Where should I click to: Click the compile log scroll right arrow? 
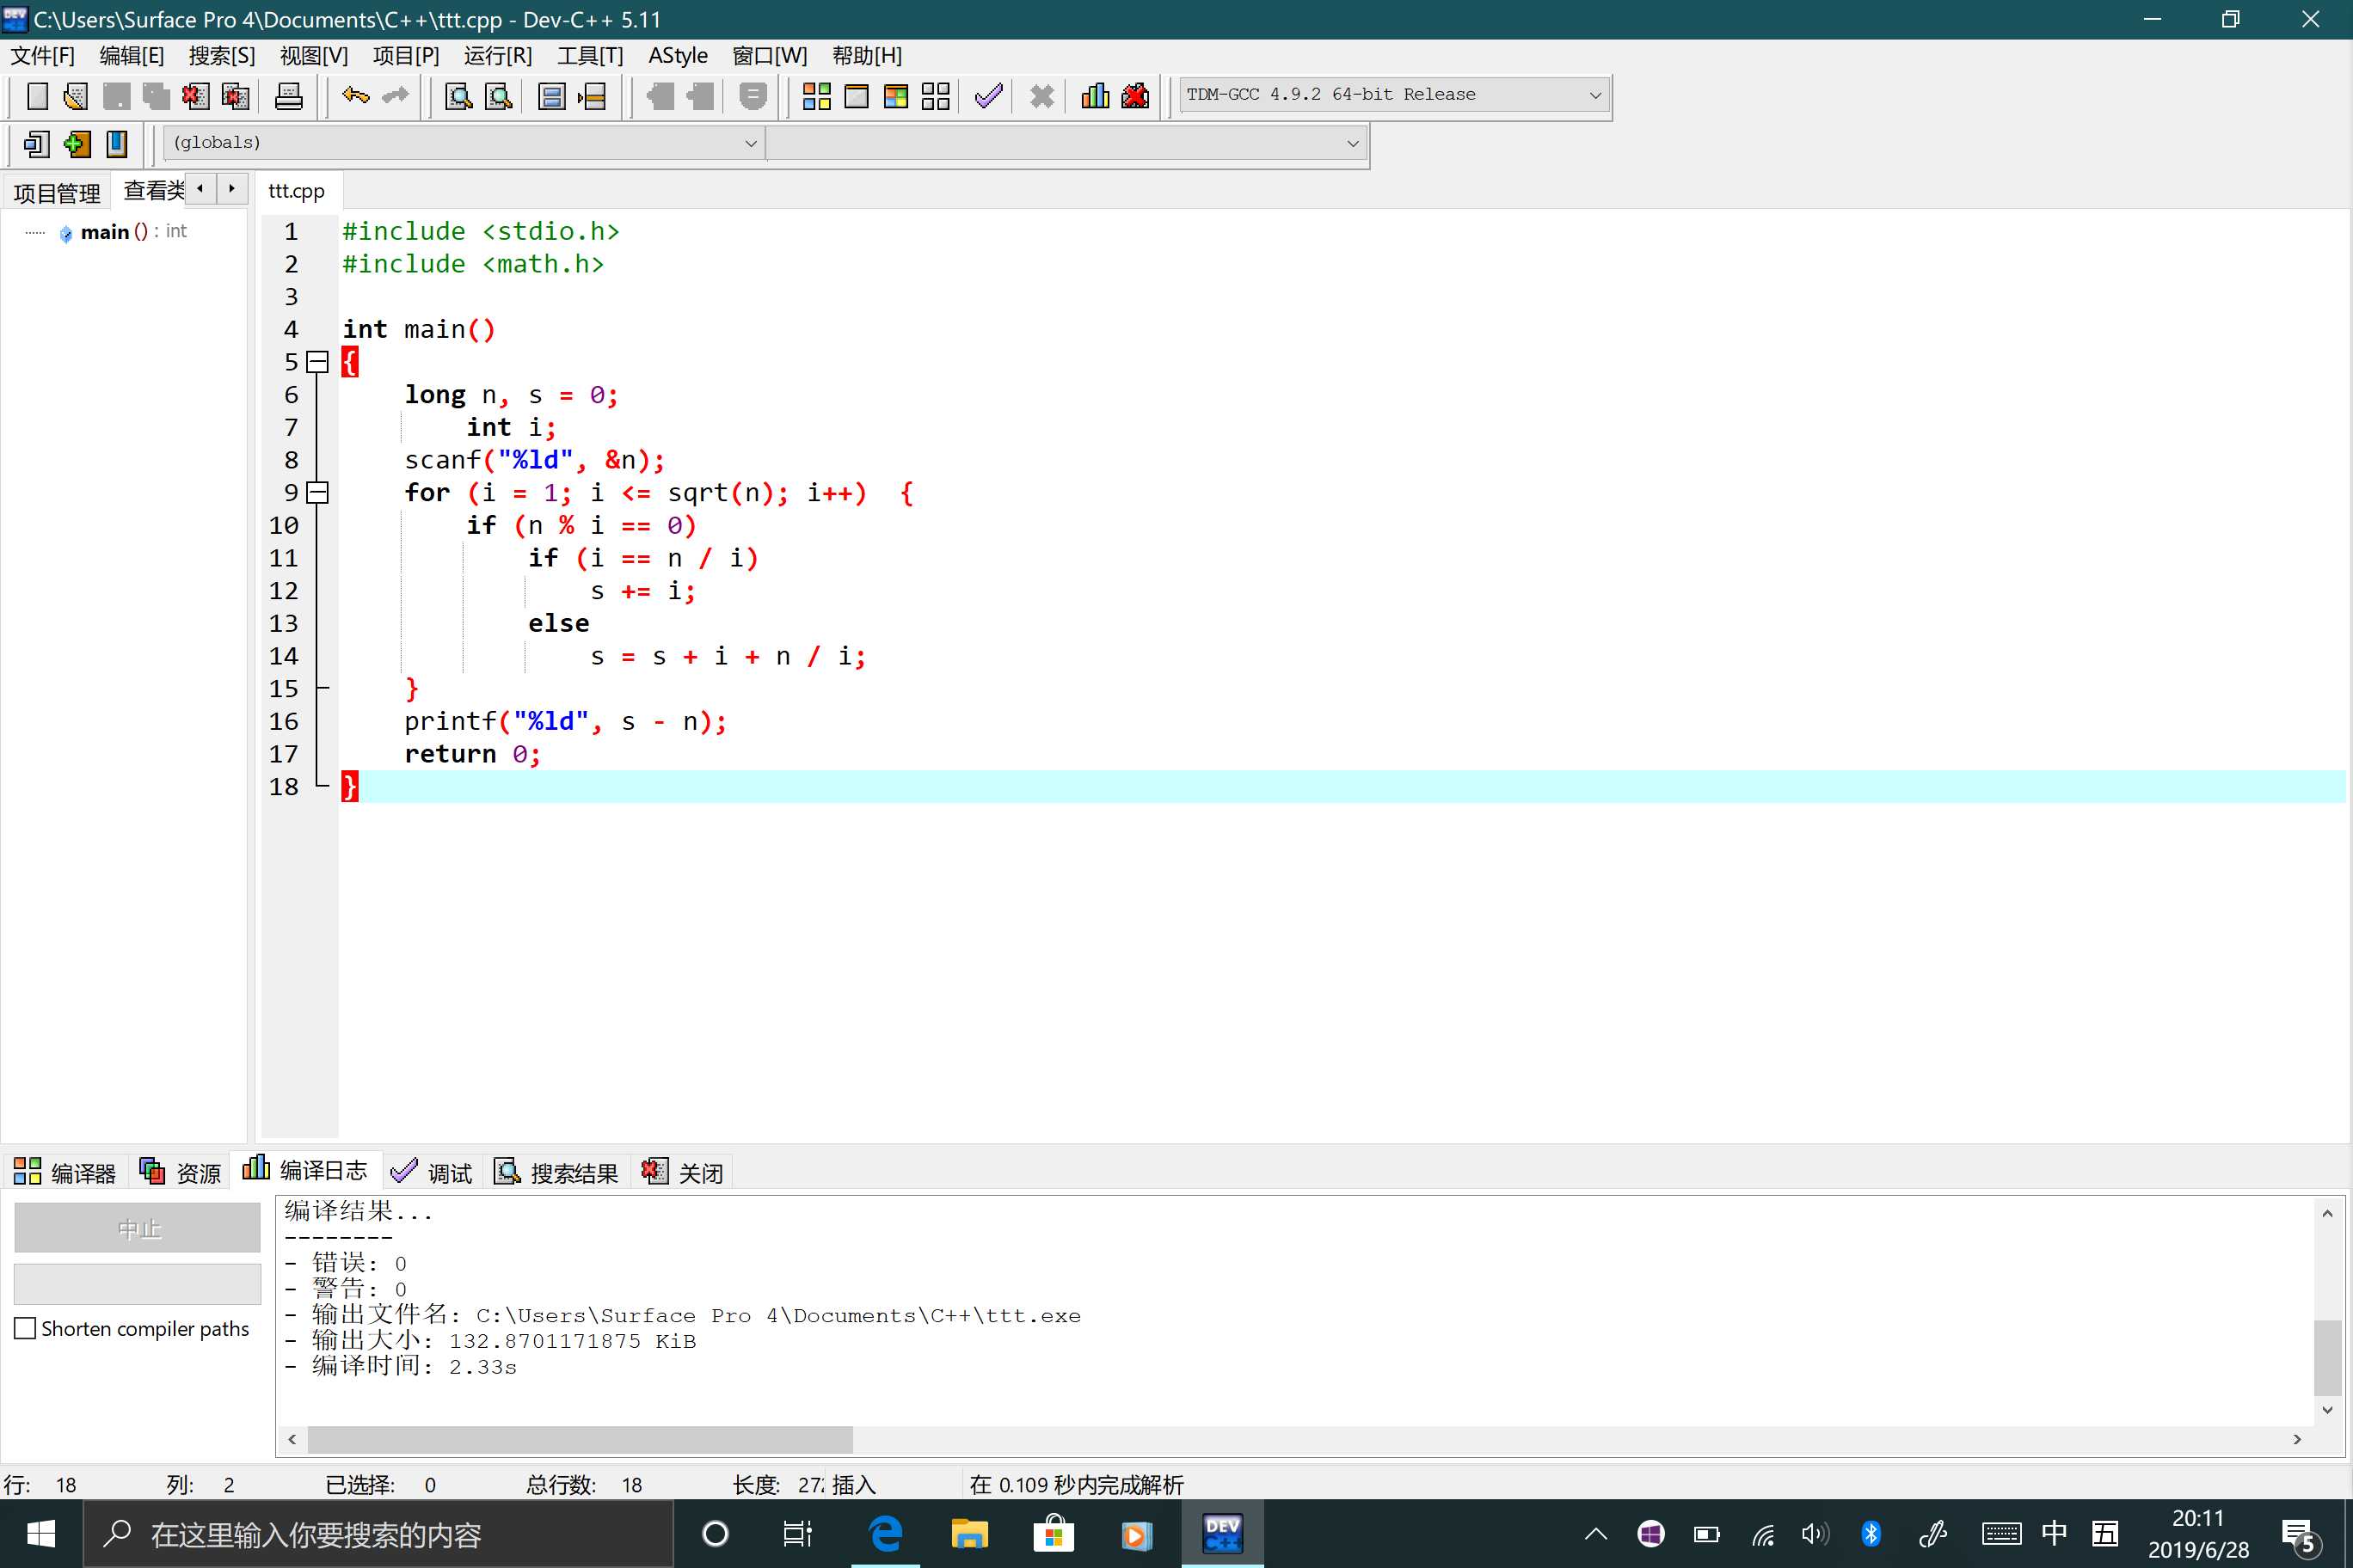click(x=2297, y=1439)
